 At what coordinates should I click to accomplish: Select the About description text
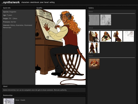[x=35, y=90]
